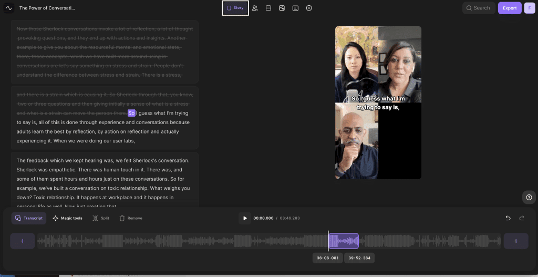
Task: Add clip with left plus button
Action: pyautogui.click(x=23, y=241)
